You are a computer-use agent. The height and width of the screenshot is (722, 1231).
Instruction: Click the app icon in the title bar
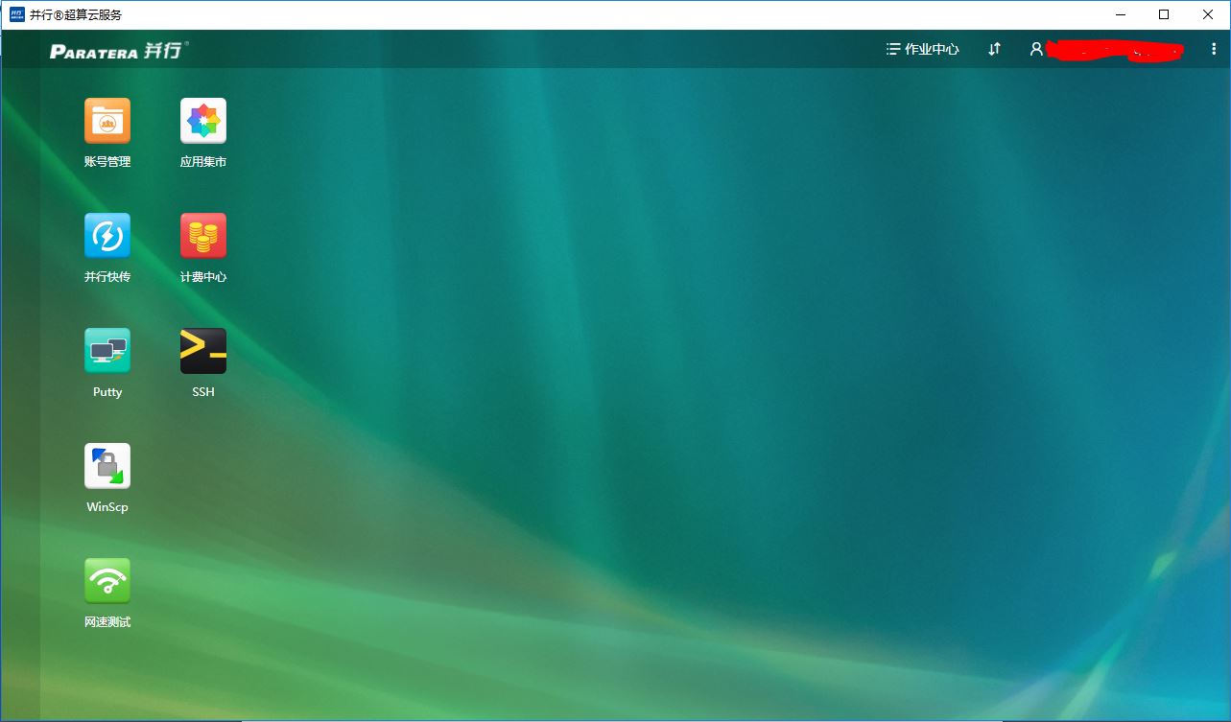click(x=17, y=14)
